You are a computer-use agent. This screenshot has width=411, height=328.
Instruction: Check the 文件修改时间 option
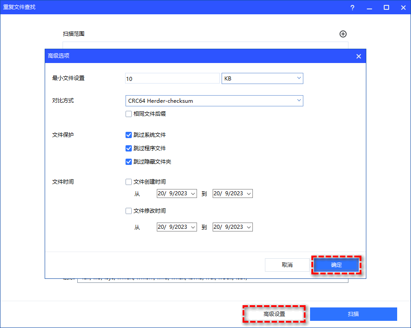[129, 210]
